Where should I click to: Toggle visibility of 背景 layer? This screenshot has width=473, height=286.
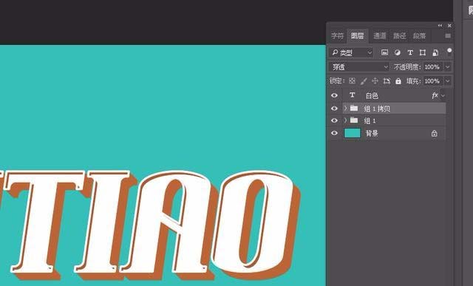(334, 133)
